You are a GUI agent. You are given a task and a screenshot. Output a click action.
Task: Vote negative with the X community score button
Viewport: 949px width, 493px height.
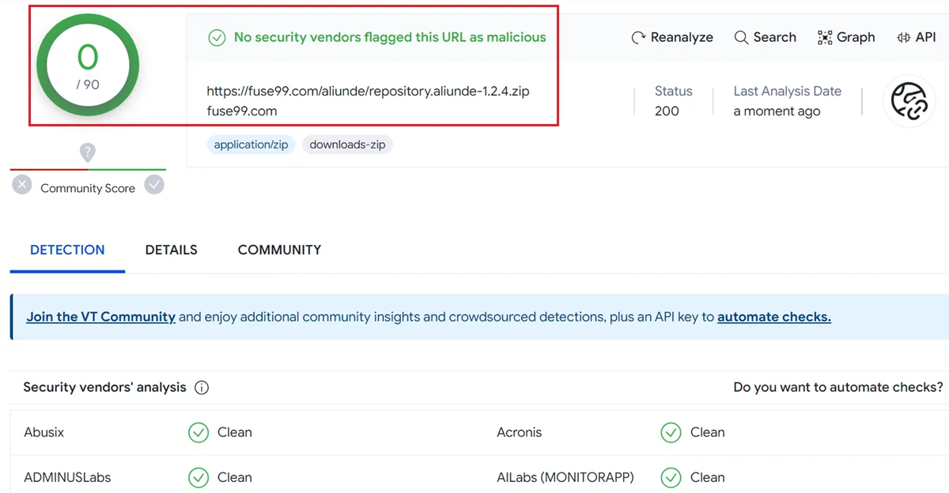pyautogui.click(x=22, y=186)
